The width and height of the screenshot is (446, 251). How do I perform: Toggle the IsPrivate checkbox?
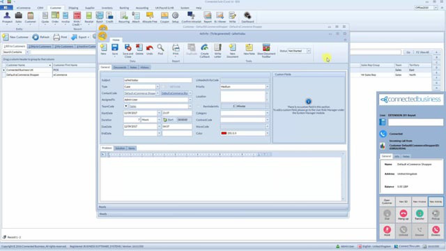(163, 86)
